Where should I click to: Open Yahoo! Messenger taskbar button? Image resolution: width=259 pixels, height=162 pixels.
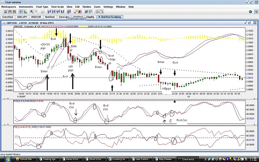tap(25, 159)
